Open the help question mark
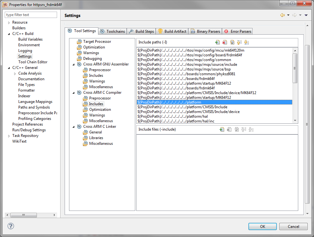 [11, 226]
